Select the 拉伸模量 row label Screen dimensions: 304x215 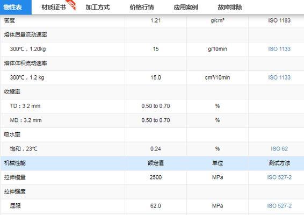(15, 177)
